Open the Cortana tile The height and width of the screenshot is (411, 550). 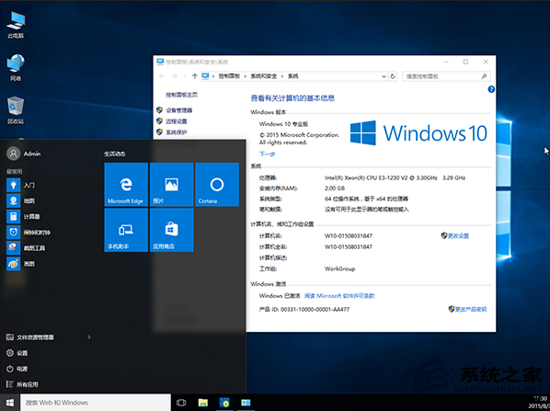(x=217, y=185)
